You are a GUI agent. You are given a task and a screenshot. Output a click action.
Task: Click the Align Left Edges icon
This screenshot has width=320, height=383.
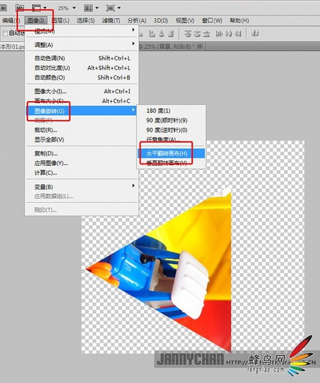[x=152, y=33]
